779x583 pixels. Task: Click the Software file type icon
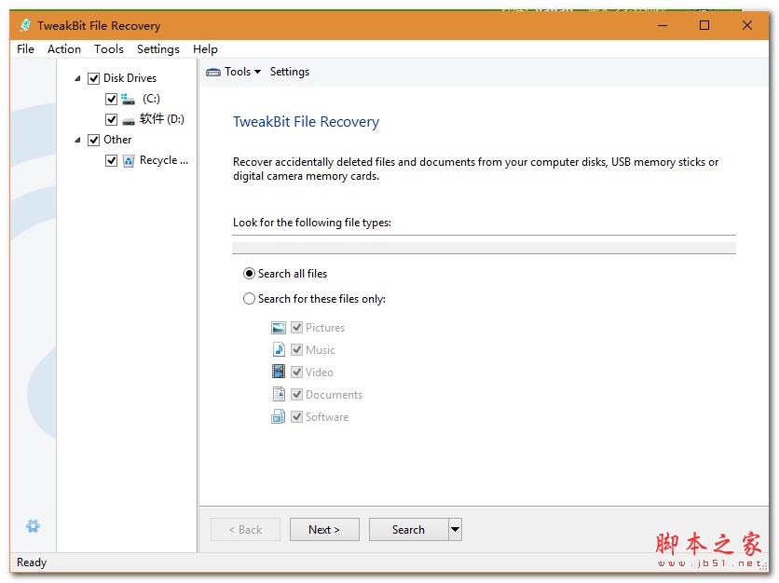tap(279, 416)
